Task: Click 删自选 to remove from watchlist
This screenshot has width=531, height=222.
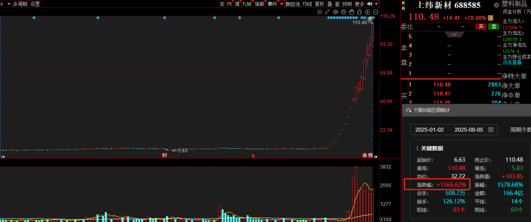Action: [x=293, y=4]
